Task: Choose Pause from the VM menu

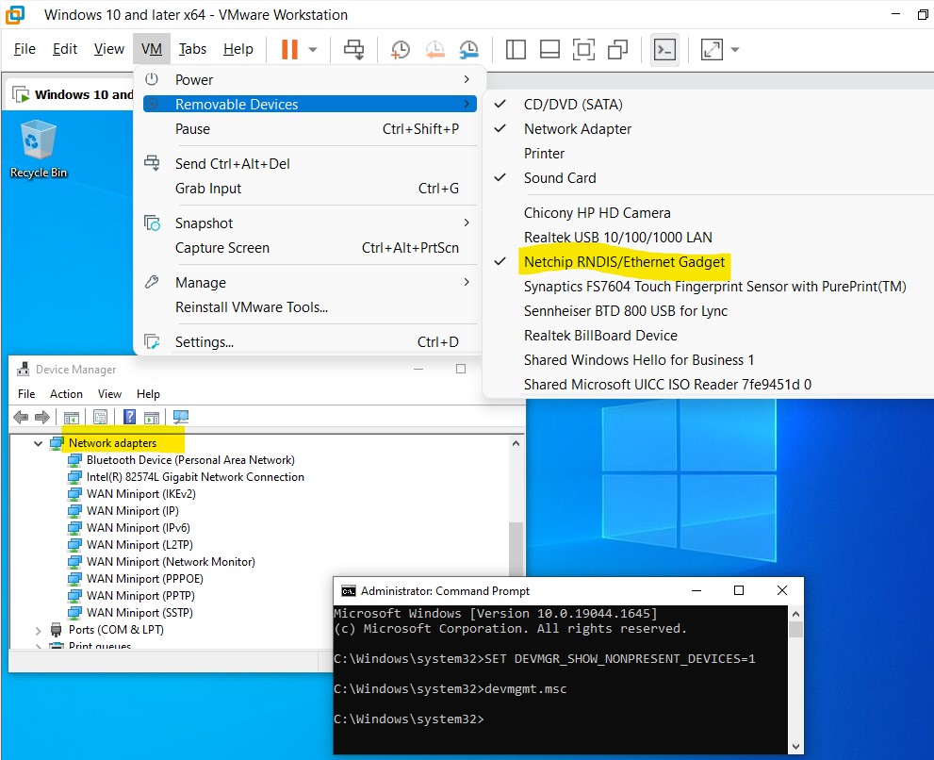Action: (310, 129)
